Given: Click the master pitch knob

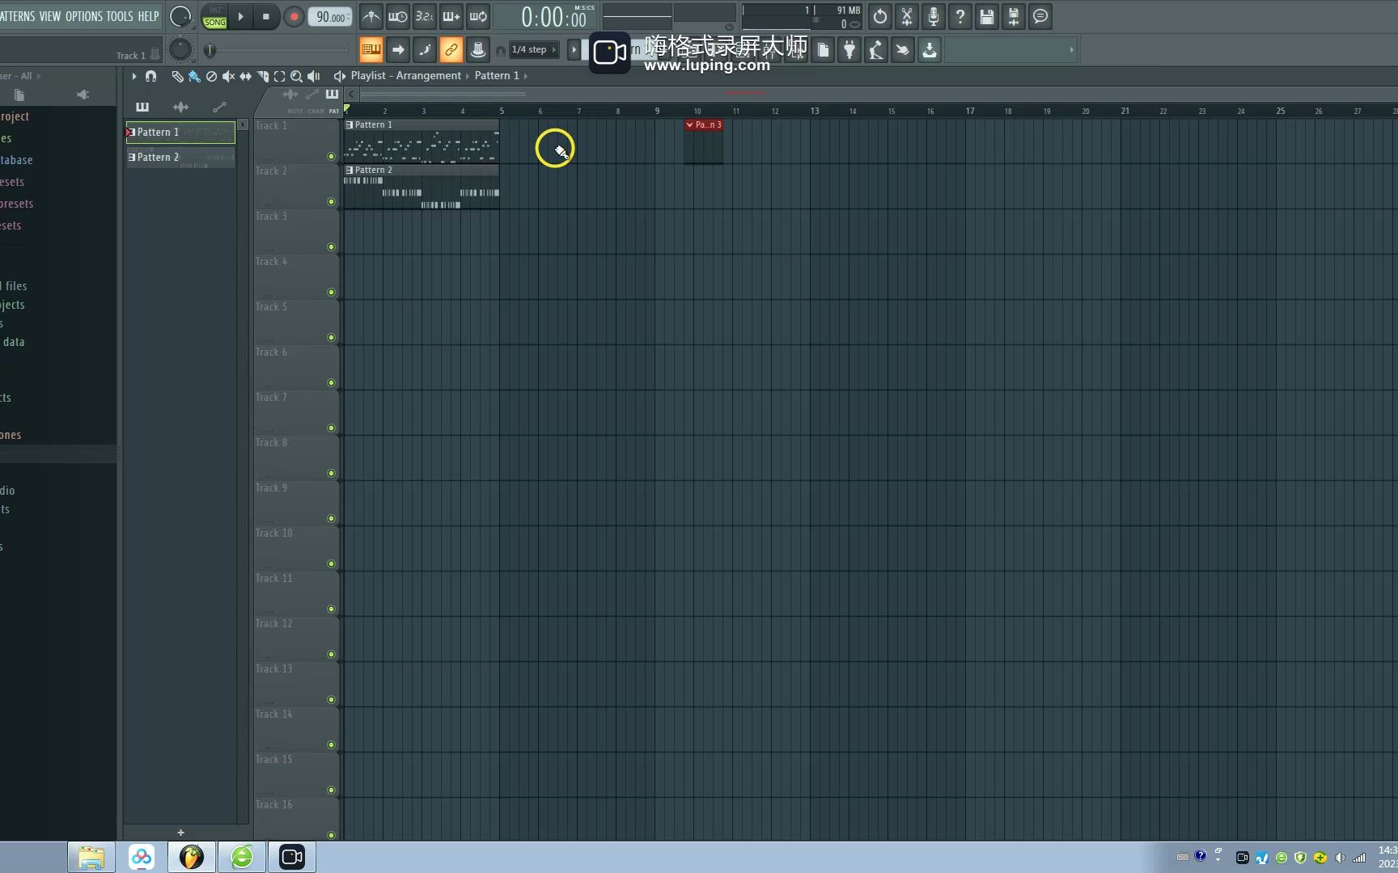Looking at the screenshot, I should coord(180,50).
